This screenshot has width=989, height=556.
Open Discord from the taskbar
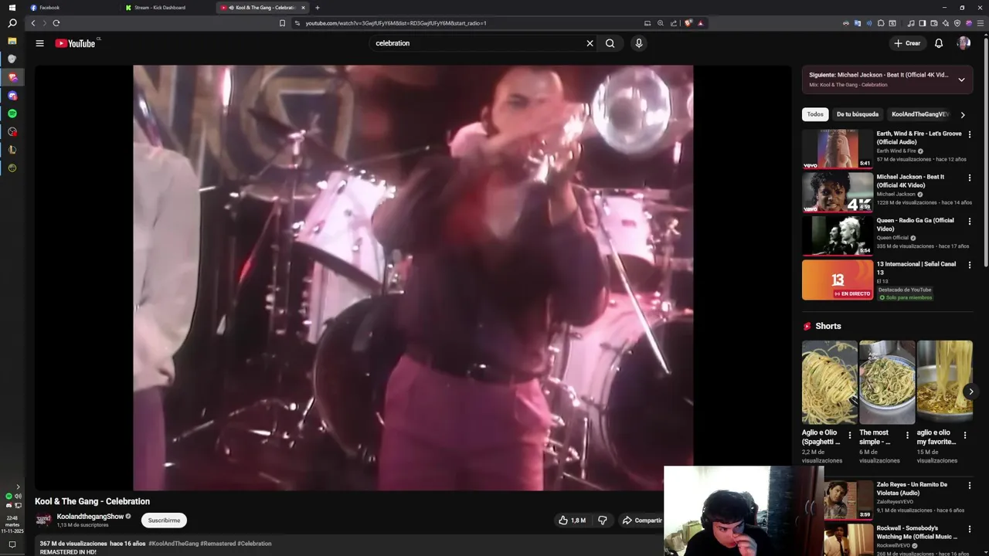(x=12, y=96)
